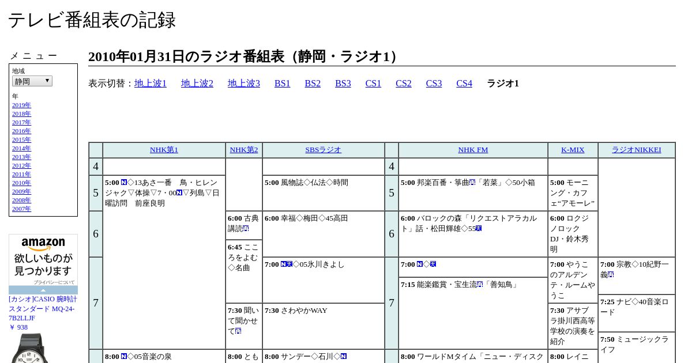This screenshot has width=692, height=363.
Task: Open the NHK第1 station link
Action: [x=164, y=150]
